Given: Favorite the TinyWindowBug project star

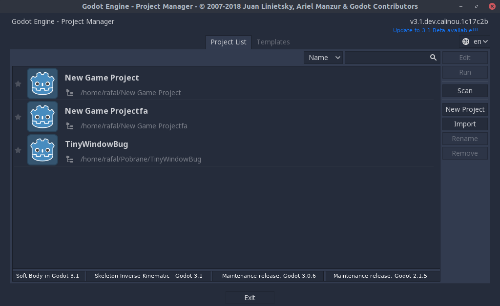Looking at the screenshot, I should (x=18, y=150).
